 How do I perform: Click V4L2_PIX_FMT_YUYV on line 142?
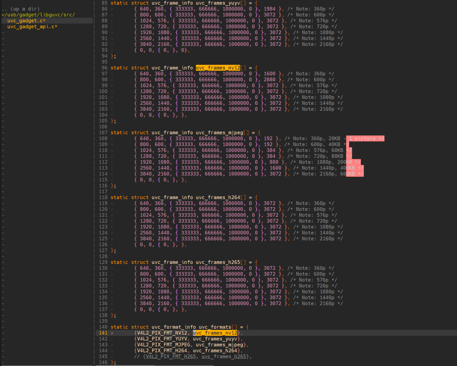[162, 339]
